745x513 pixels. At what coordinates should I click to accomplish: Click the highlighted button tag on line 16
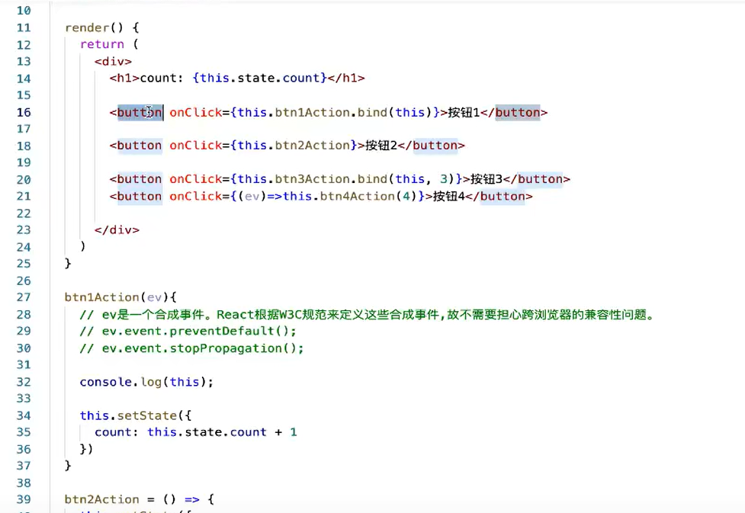click(x=140, y=112)
